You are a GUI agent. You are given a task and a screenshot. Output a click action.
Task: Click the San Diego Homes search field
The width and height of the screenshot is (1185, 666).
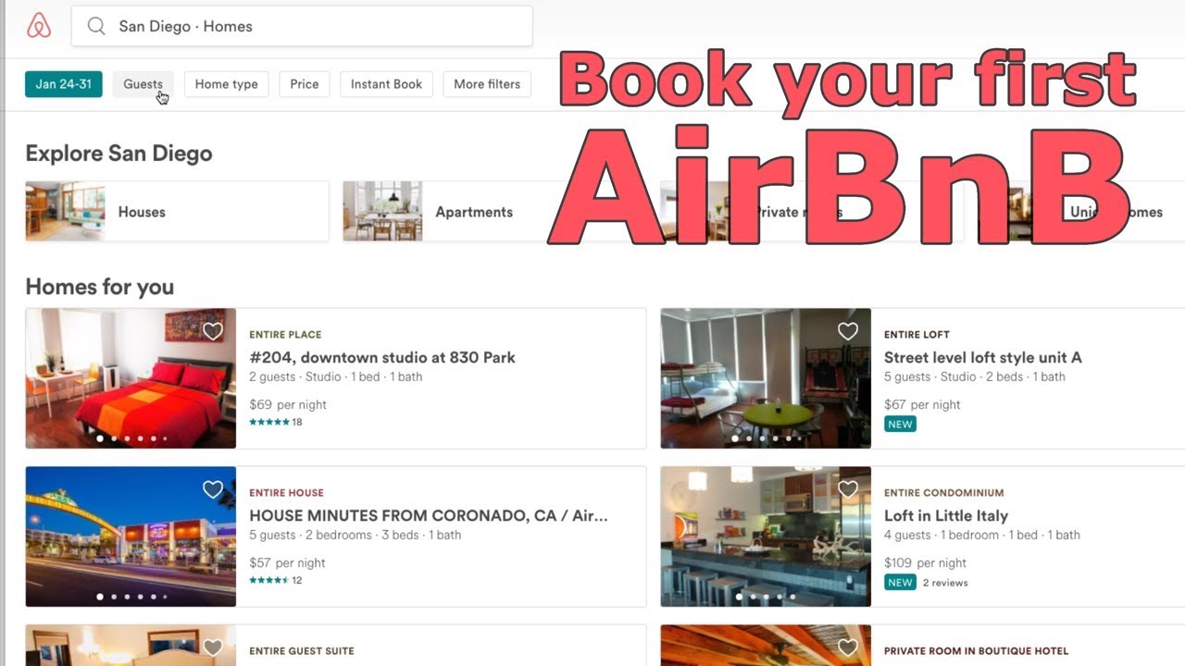point(302,26)
